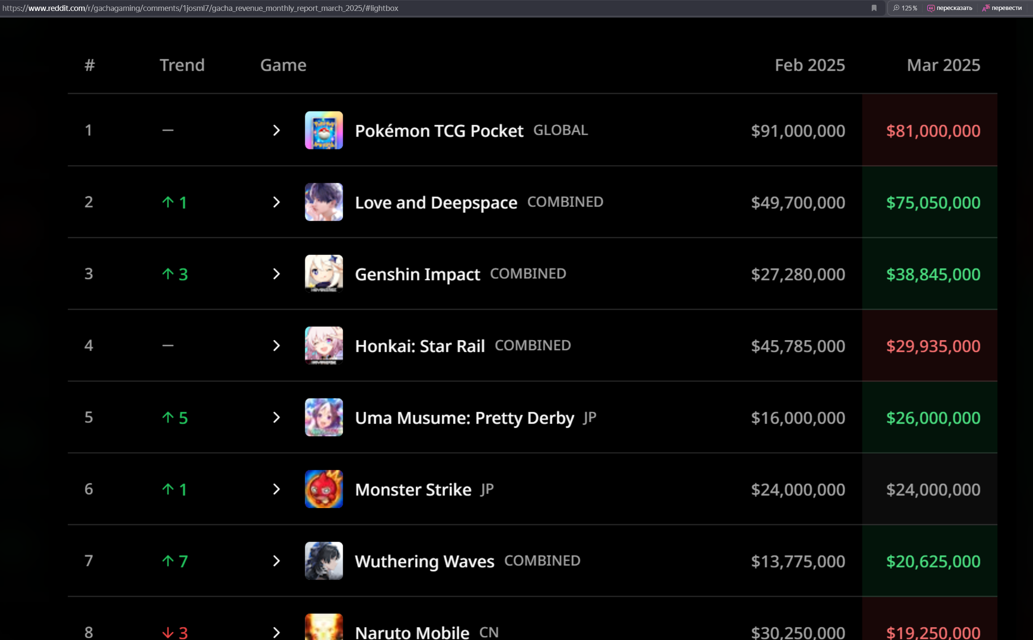Click the up 7 trend for Wuthering Waves
The height and width of the screenshot is (640, 1033).
[175, 561]
